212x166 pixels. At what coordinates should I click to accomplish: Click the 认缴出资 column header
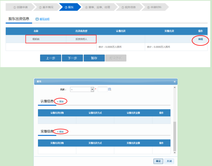tap(121, 31)
